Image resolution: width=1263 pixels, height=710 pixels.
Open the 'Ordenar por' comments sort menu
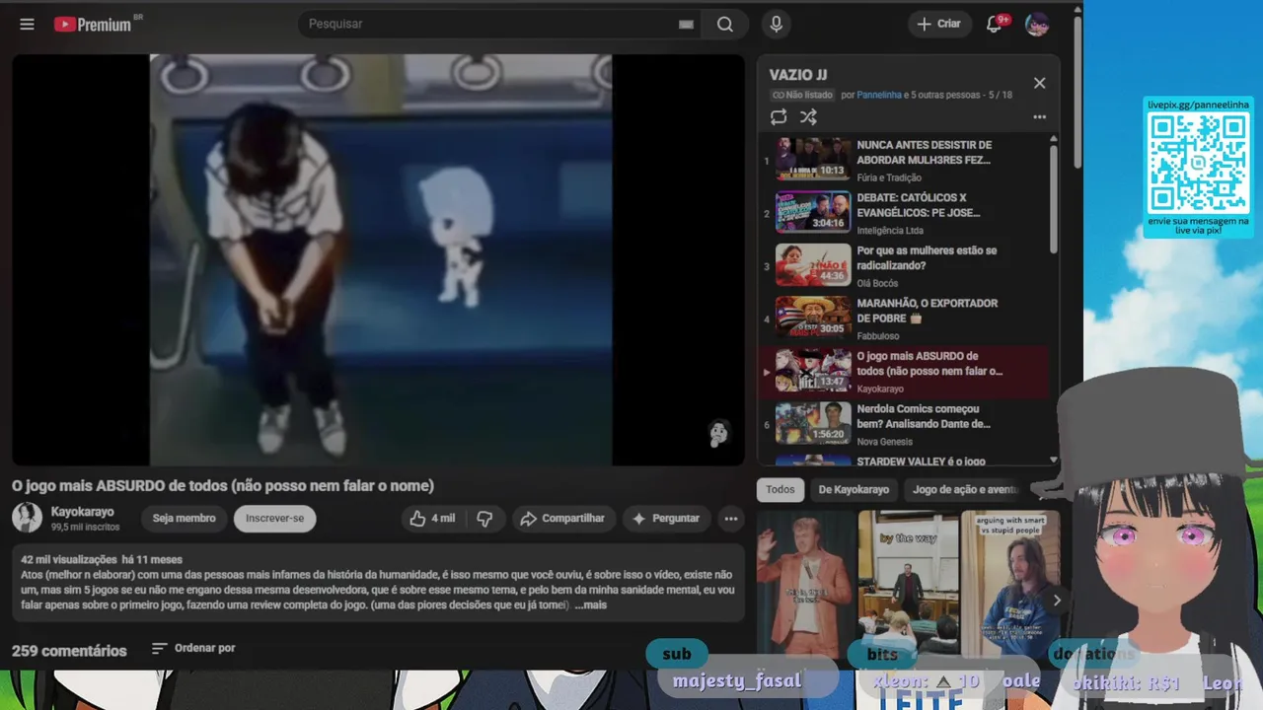[193, 648]
